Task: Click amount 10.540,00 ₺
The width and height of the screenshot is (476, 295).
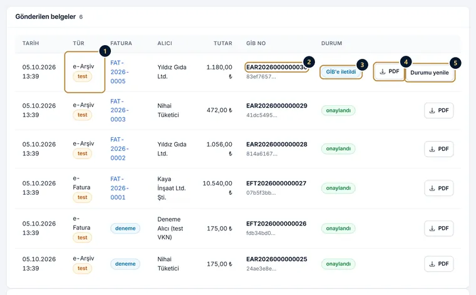Action: point(217,188)
